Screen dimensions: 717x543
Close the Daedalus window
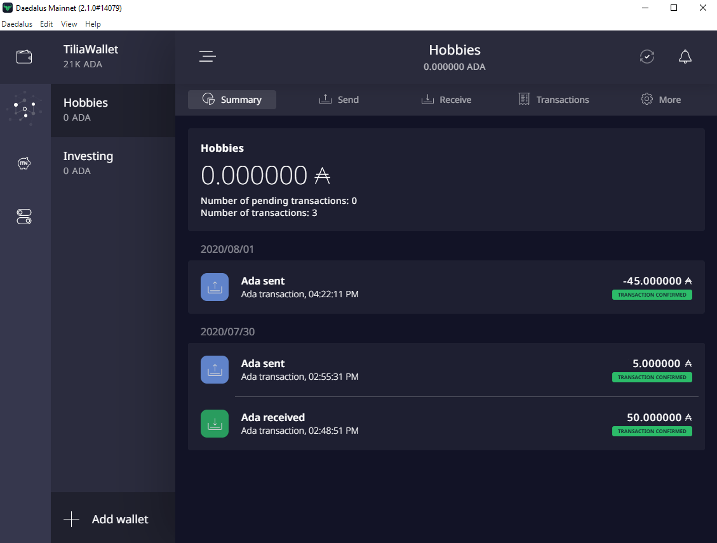coord(703,8)
